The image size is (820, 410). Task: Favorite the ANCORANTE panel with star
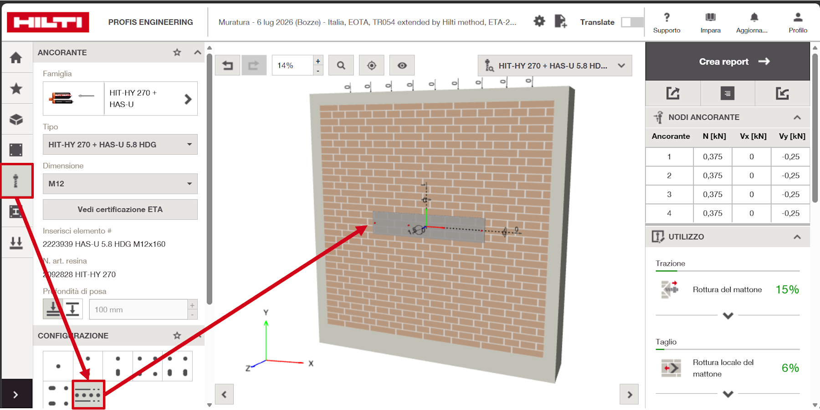point(177,52)
